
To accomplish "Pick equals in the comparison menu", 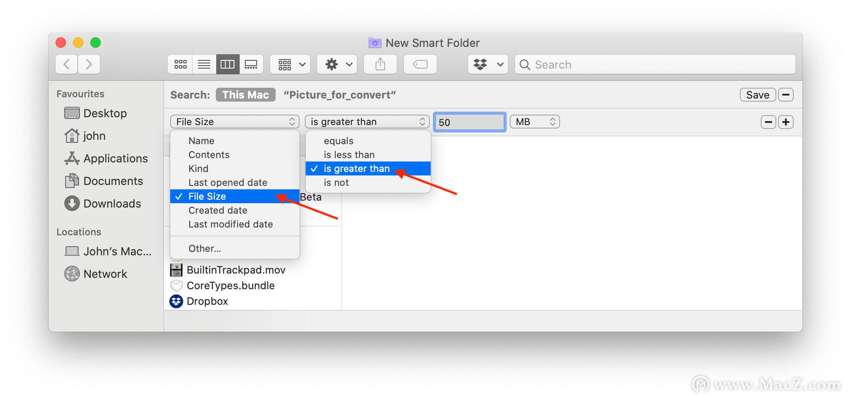I will (368, 141).
